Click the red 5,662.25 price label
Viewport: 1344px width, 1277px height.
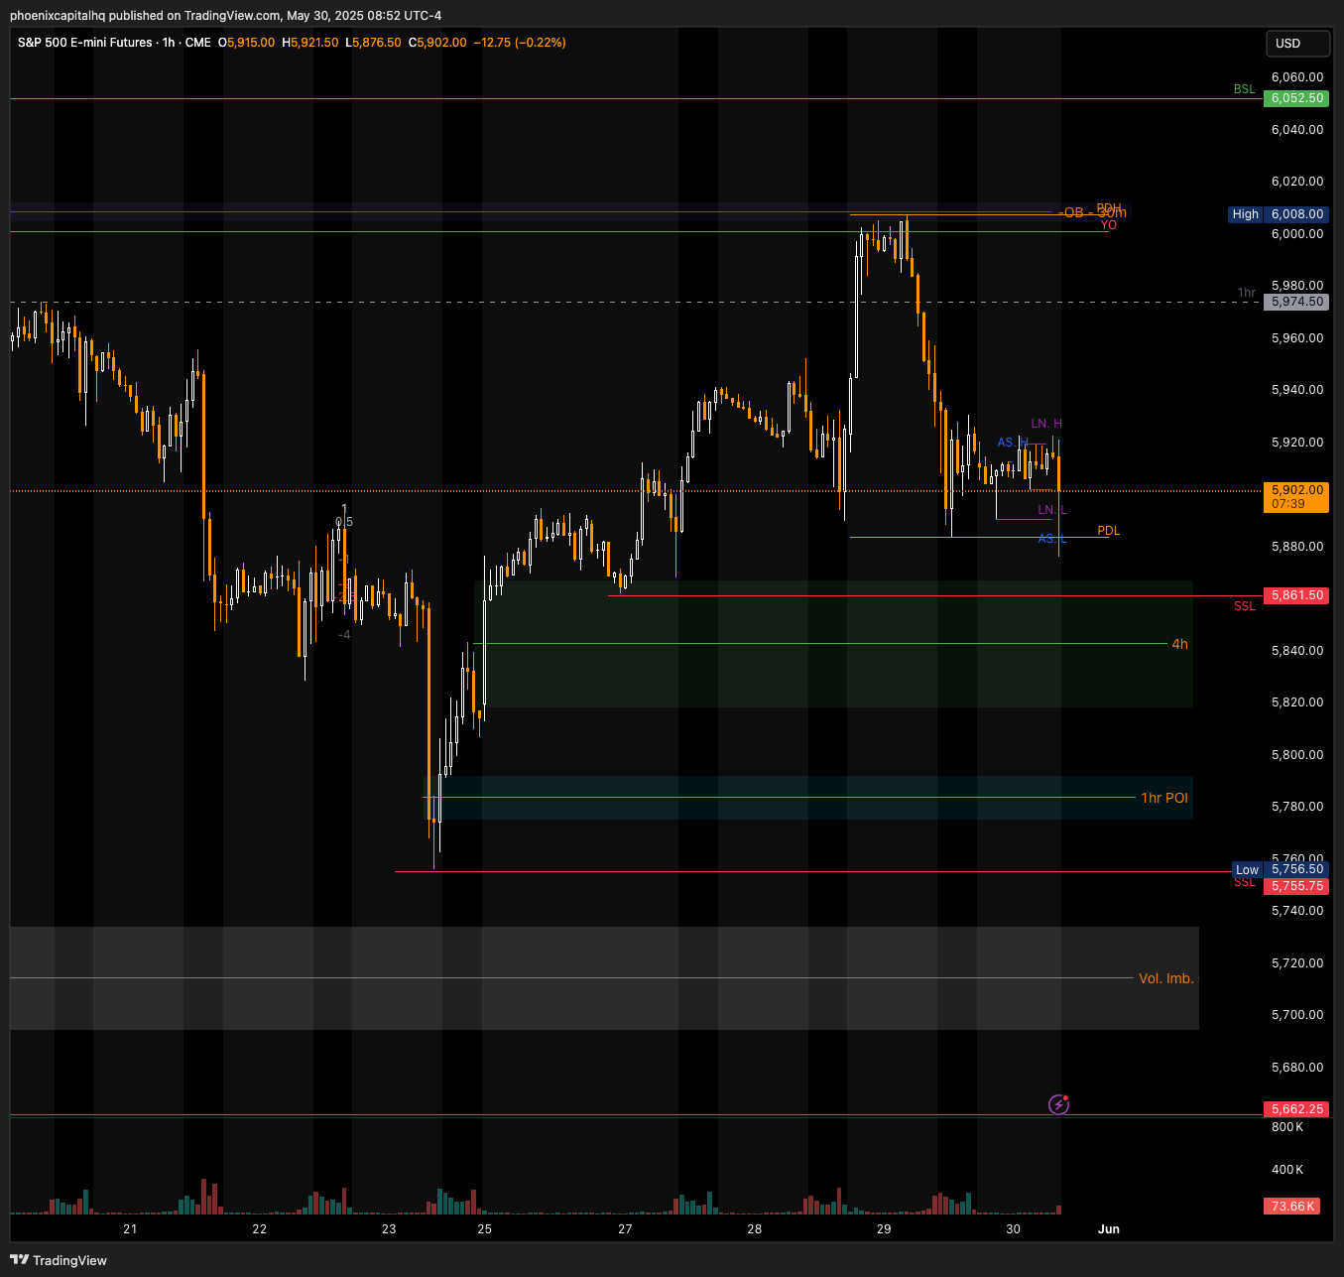coord(1296,1109)
